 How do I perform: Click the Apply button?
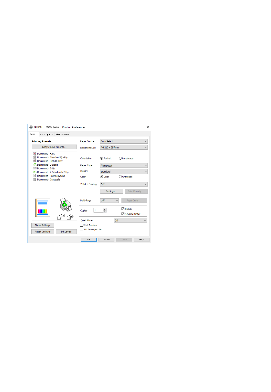(124, 240)
